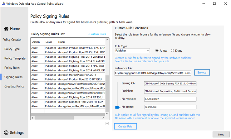The image size is (231, 139).
Task: Click the minus icon below rules list
Action: coord(107,123)
